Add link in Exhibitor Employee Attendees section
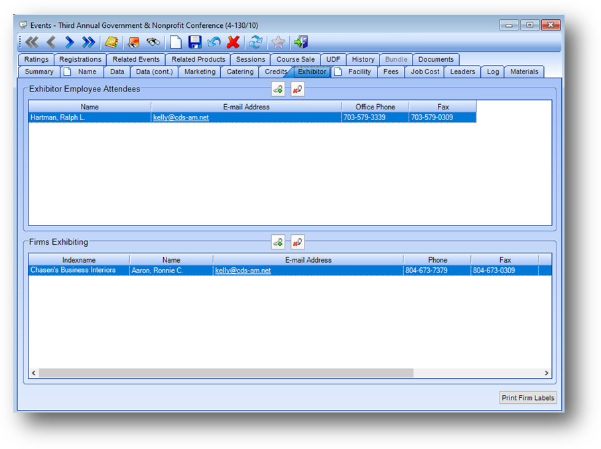 (279, 90)
